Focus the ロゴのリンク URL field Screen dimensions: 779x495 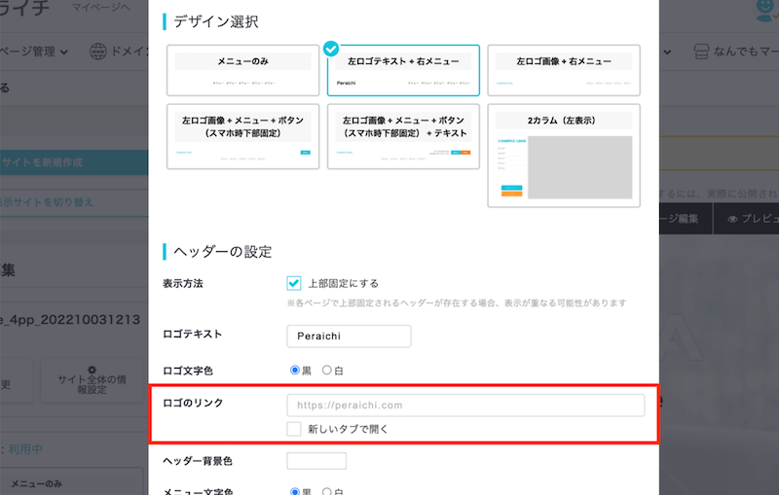click(x=465, y=406)
